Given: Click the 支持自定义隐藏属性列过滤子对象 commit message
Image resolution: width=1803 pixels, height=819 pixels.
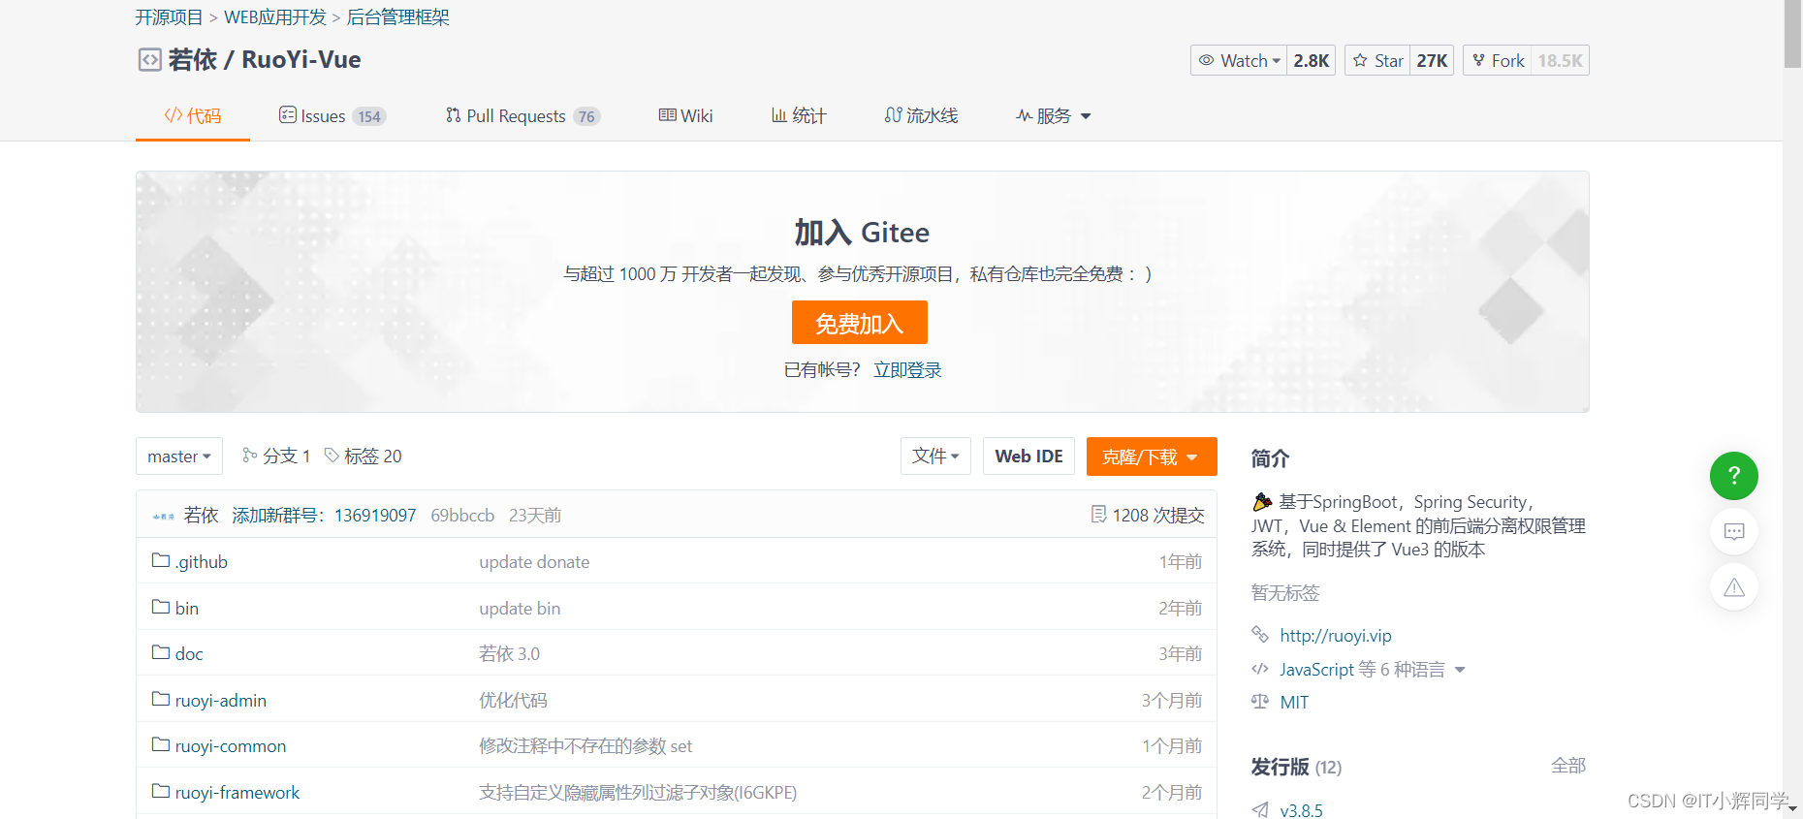Looking at the screenshot, I should coord(638,793).
